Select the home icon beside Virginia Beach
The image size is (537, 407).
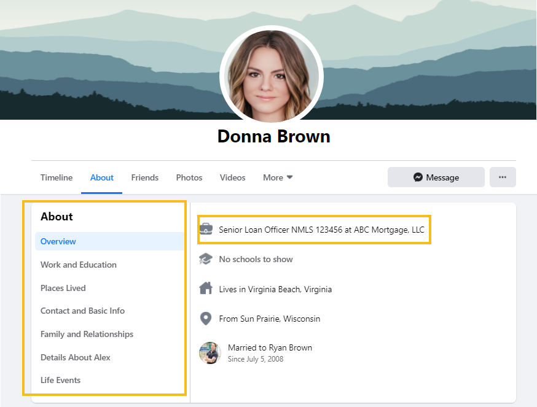[x=207, y=289]
